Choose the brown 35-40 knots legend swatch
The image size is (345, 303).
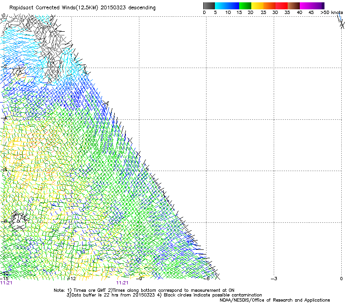(294, 6)
